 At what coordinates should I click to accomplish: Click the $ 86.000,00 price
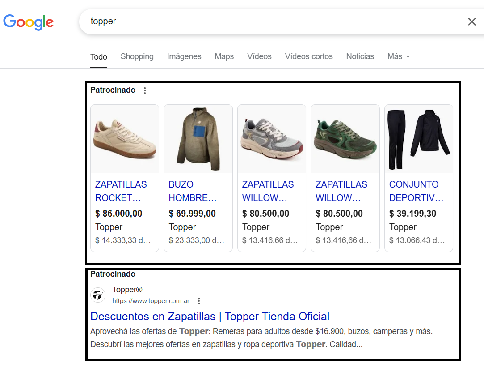pyautogui.click(x=118, y=214)
